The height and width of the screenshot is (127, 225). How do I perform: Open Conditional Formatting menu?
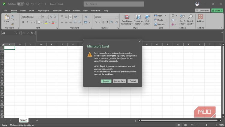127,20
